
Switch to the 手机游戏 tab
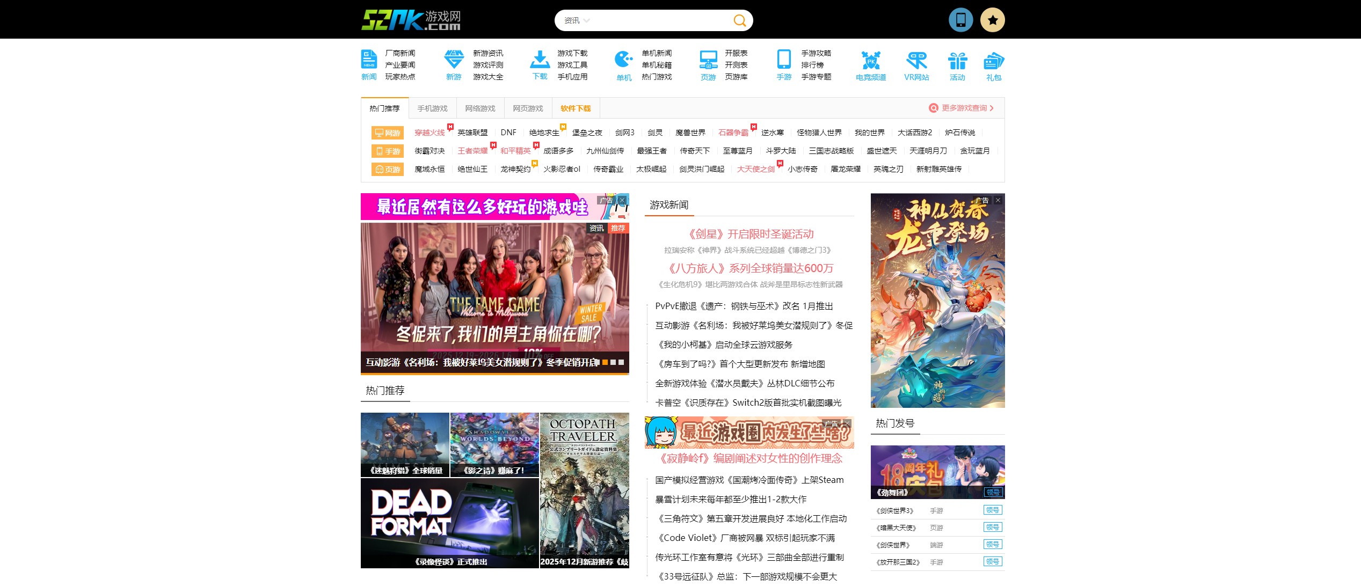pyautogui.click(x=432, y=108)
